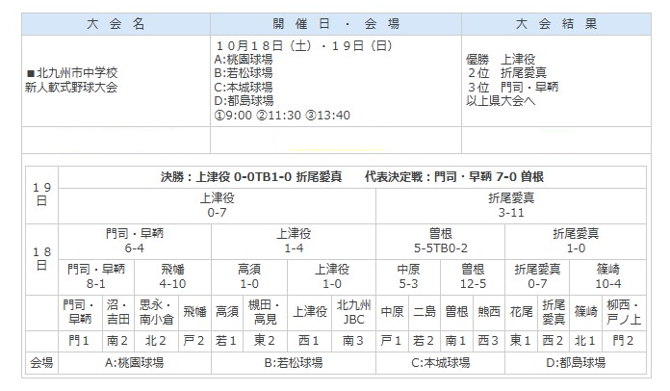Select the 19日 row label
Screen dimensions: 670x391
click(39, 194)
